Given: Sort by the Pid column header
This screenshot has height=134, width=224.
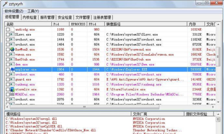Looking at the screenshot, I should (60, 24).
